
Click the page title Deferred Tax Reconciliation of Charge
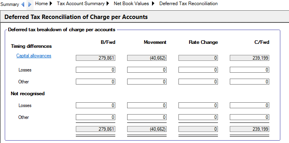point(76,17)
